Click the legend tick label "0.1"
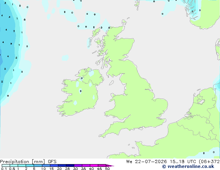 (4, 169)
